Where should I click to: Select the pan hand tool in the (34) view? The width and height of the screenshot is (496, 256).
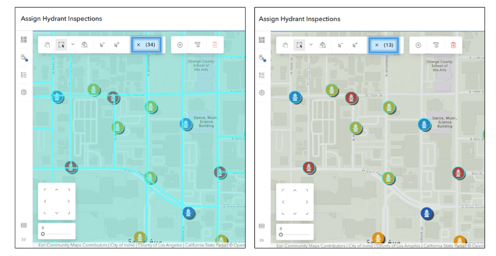click(47, 45)
